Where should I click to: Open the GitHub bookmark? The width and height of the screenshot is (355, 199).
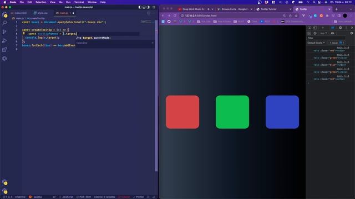169,22
